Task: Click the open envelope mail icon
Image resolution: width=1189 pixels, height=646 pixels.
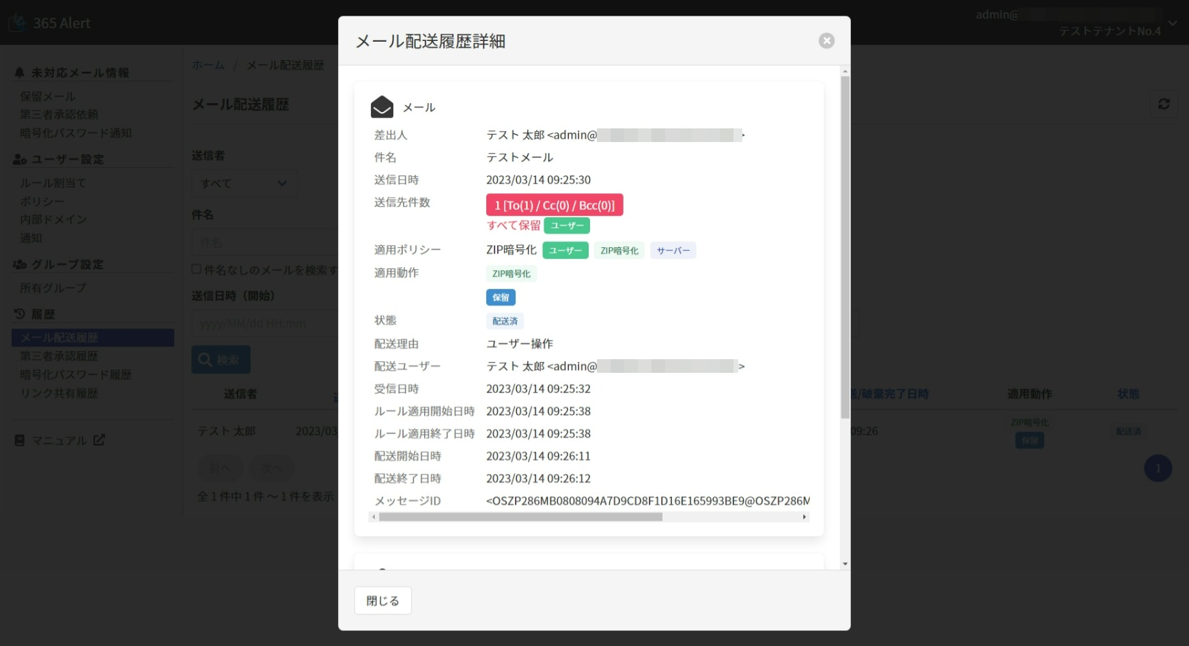Action: coord(382,107)
